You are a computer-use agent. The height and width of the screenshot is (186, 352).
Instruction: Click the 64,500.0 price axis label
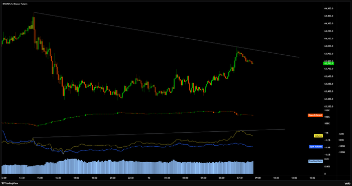[x=328, y=8]
